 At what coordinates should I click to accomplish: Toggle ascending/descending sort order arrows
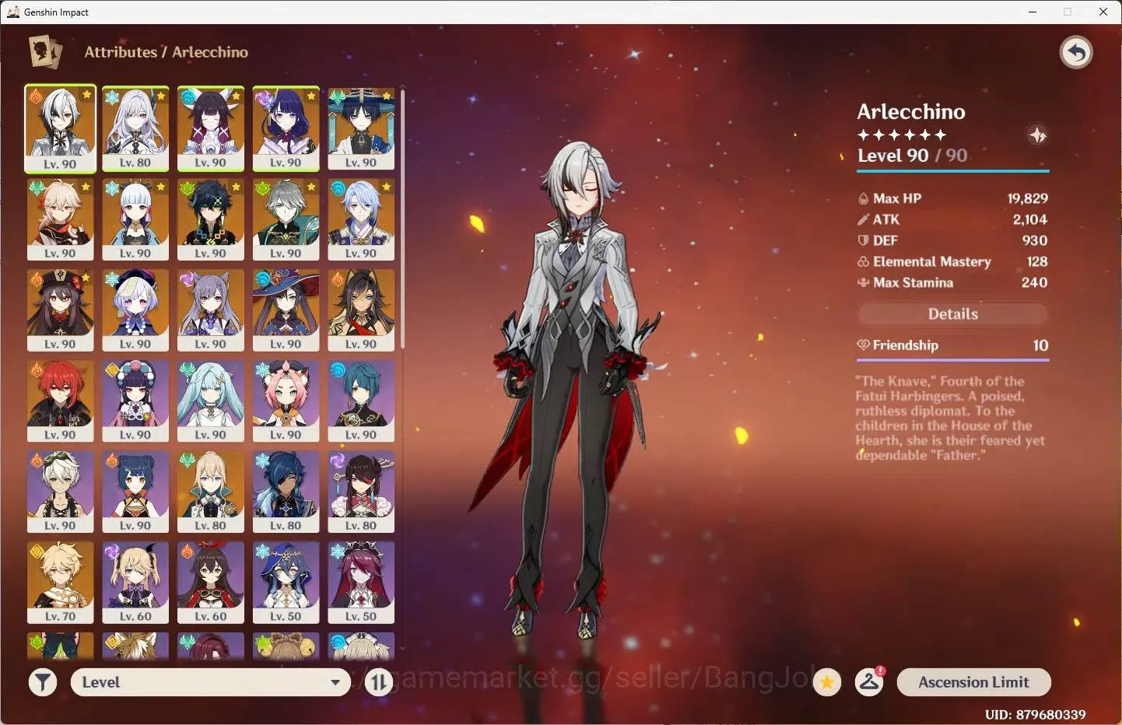click(x=379, y=682)
